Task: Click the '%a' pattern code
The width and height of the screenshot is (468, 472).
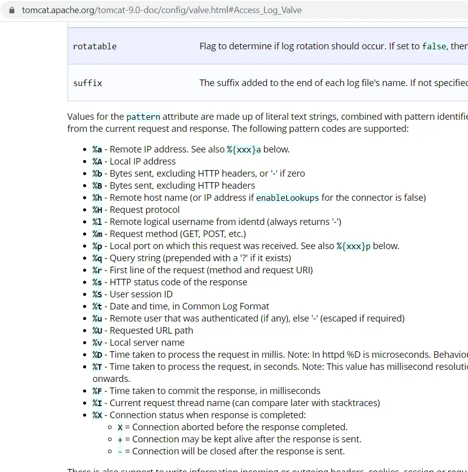Action: tap(97, 149)
